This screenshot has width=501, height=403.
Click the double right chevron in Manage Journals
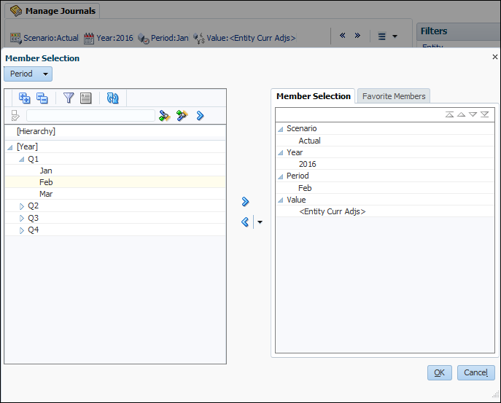[x=357, y=36]
